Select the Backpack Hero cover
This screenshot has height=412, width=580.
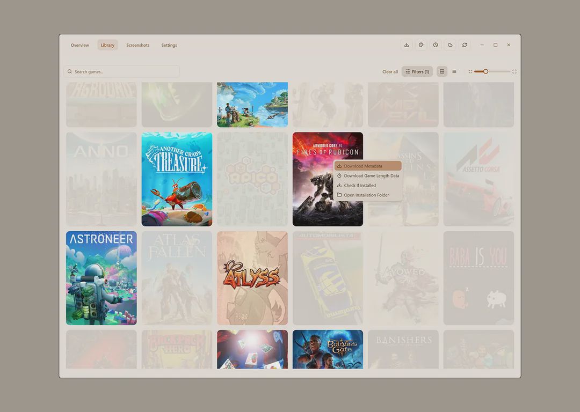[x=177, y=349]
